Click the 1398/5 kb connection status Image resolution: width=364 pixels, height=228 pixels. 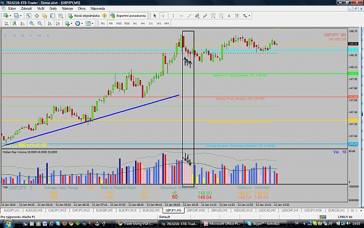[345, 217]
